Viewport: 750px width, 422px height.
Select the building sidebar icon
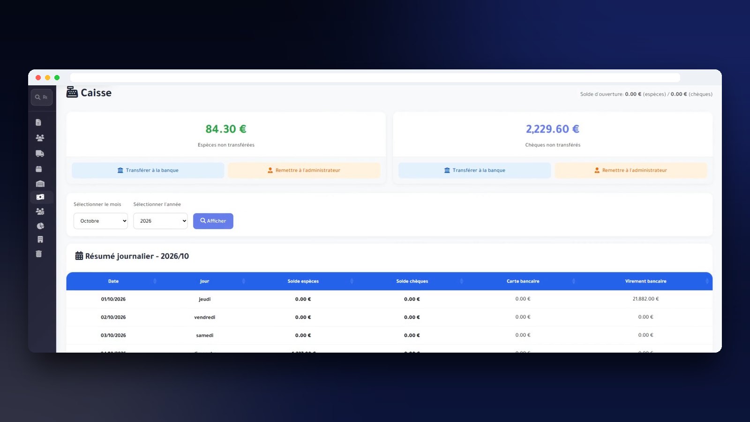(x=40, y=240)
